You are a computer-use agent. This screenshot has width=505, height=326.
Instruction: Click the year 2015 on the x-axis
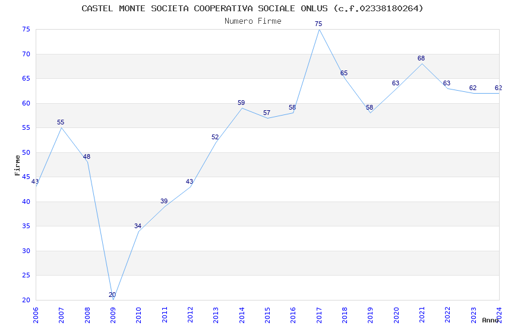[x=267, y=315]
